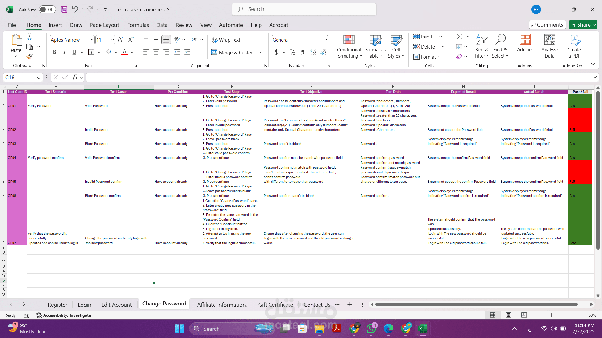
Task: Click the Save floppy disk icon
Action: 64,9
